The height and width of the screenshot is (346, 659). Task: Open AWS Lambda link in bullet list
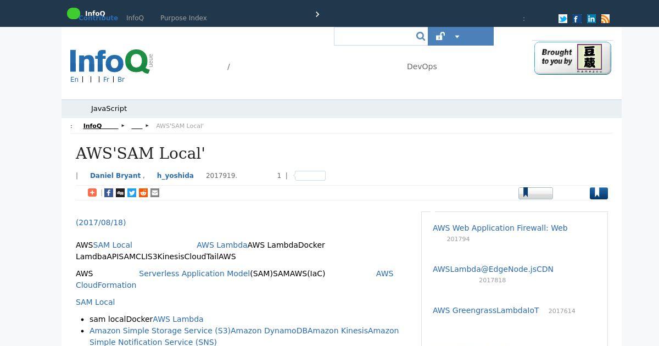click(178, 319)
